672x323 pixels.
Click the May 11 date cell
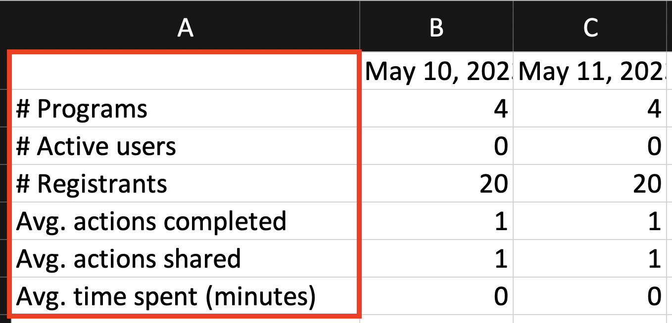pyautogui.click(x=592, y=71)
